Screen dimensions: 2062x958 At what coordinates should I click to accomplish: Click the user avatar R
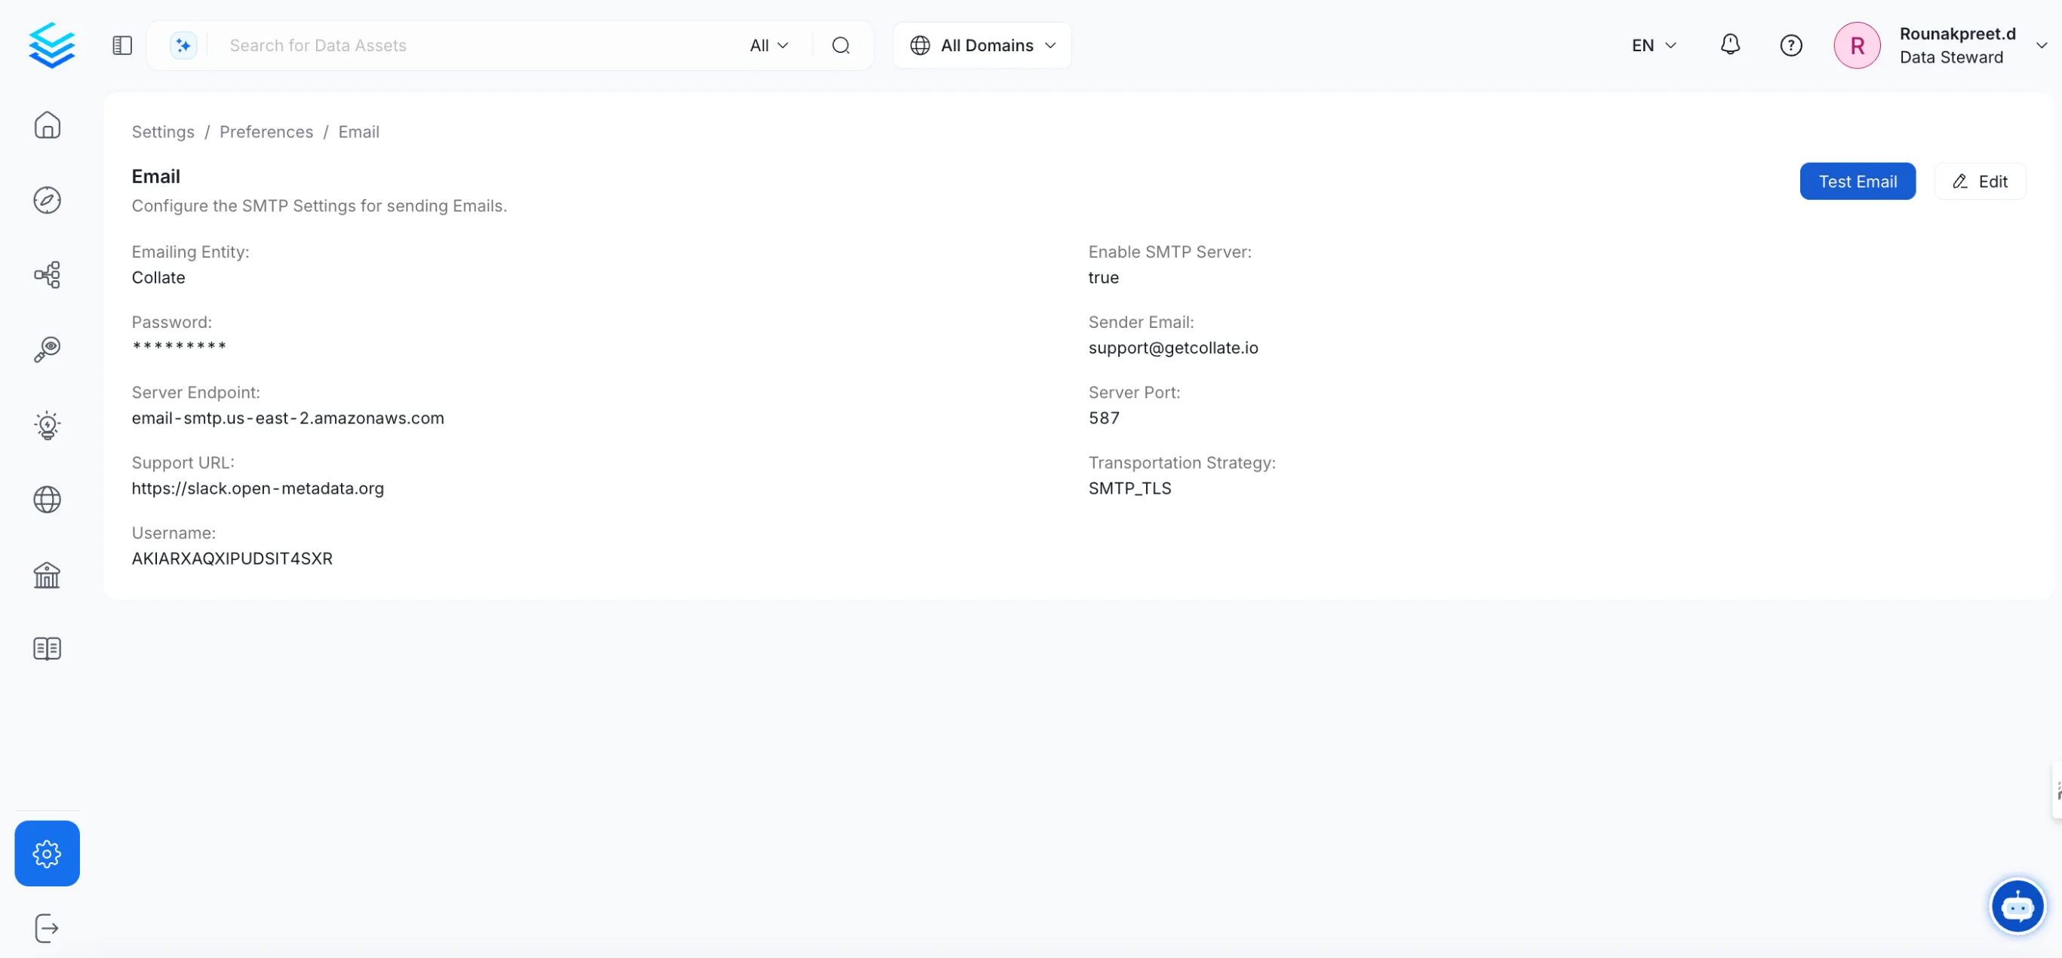(x=1856, y=45)
